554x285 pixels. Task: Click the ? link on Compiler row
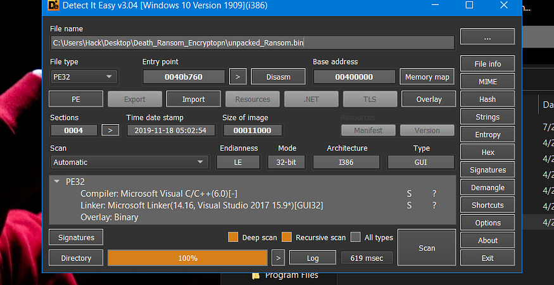[x=434, y=193]
